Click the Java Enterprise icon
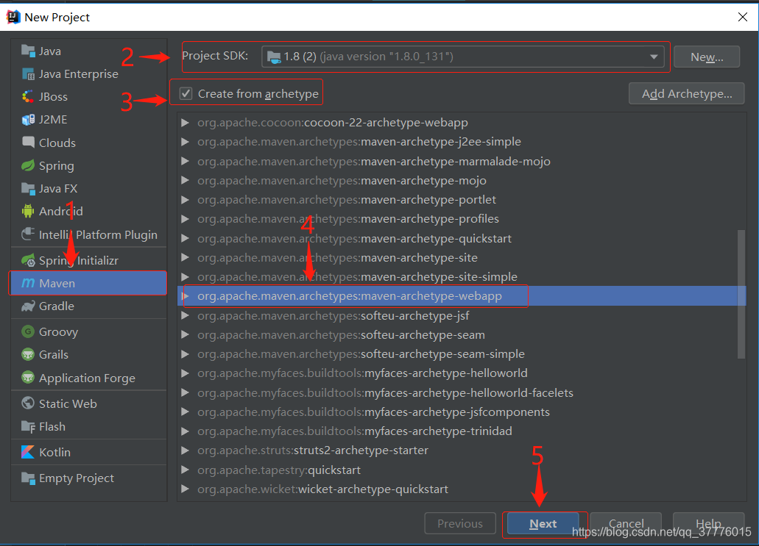Viewport: 759px width, 546px height. 28,74
